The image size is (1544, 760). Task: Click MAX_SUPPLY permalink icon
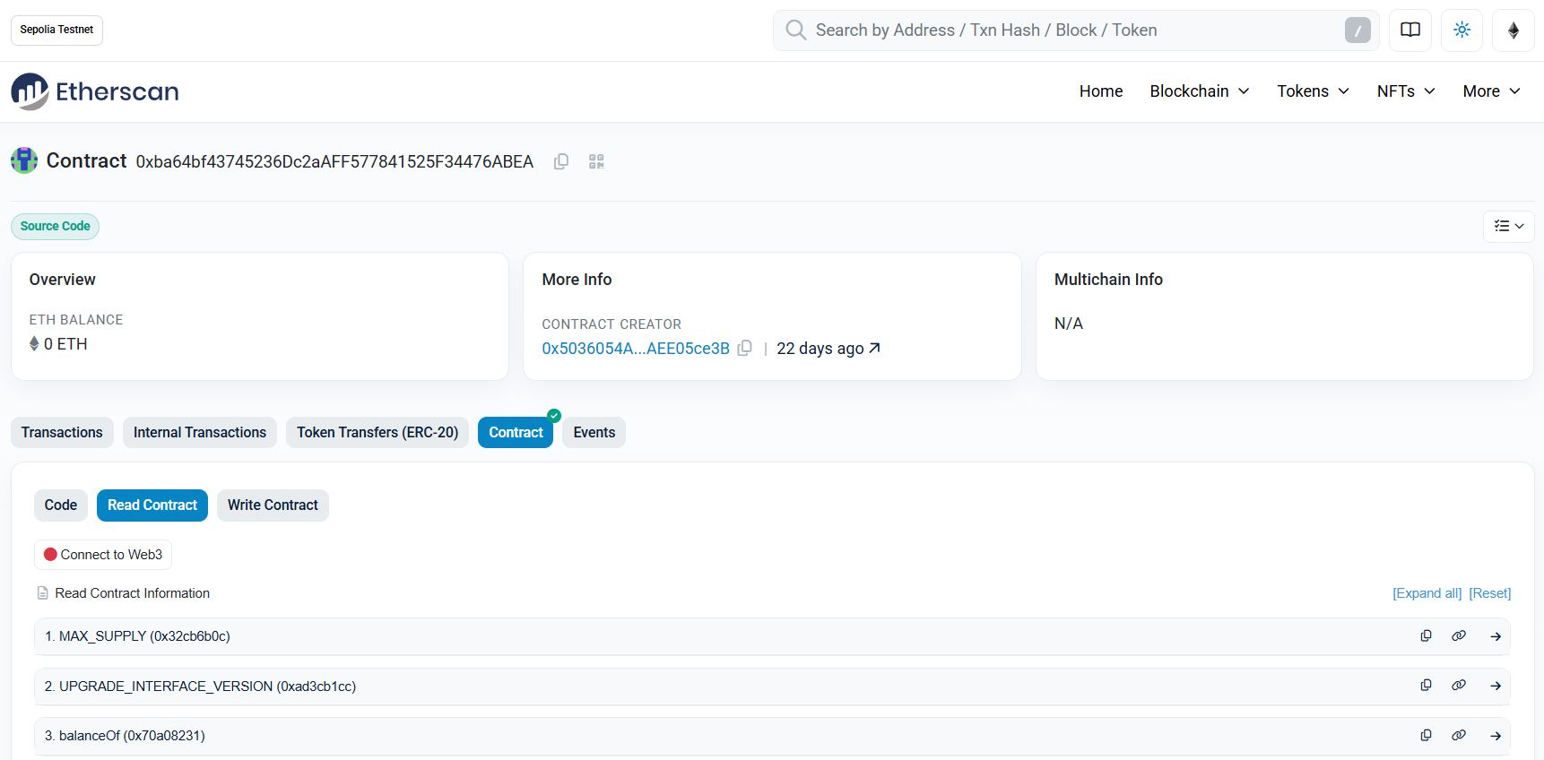(1459, 635)
